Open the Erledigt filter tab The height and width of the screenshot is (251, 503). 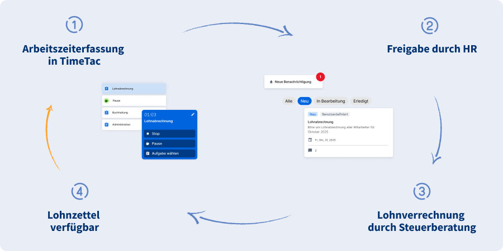[360, 101]
